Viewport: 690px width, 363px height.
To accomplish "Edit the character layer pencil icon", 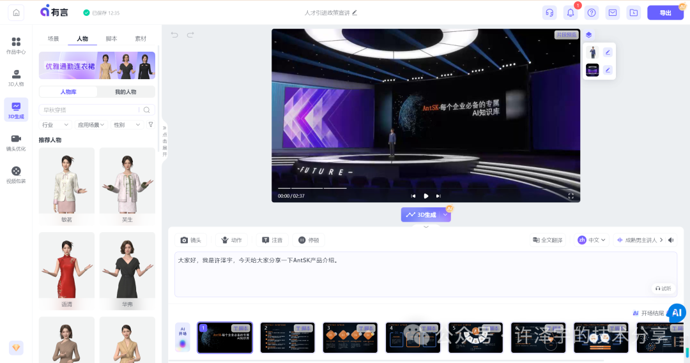I will coord(608,52).
